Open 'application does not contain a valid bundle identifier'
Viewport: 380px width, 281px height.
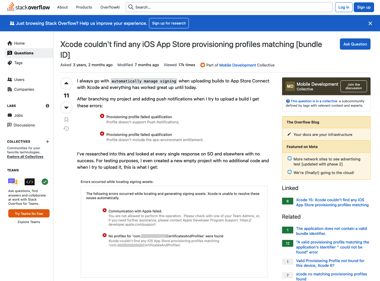[x=331, y=231]
